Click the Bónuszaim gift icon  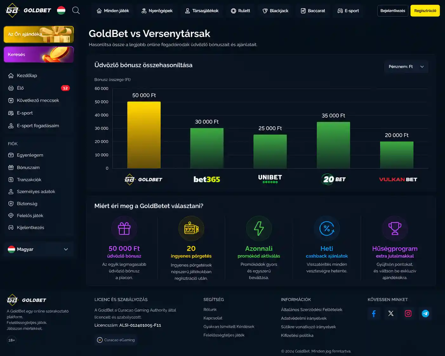[11, 168]
